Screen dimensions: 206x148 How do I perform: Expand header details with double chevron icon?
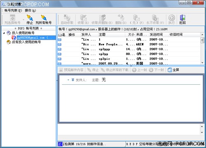tap(73, 80)
